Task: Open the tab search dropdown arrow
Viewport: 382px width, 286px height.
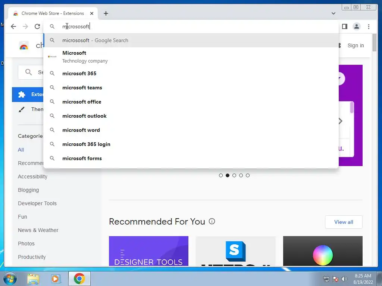Action: tap(333, 13)
